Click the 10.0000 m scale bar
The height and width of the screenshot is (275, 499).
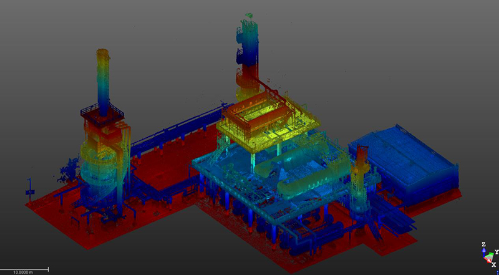(x=24, y=269)
